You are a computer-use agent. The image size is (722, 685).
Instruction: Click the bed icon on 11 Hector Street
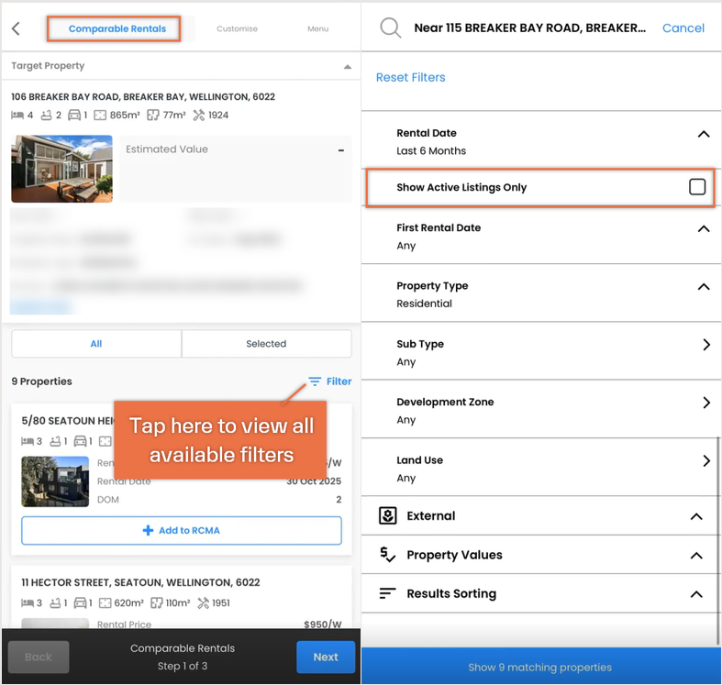[28, 602]
